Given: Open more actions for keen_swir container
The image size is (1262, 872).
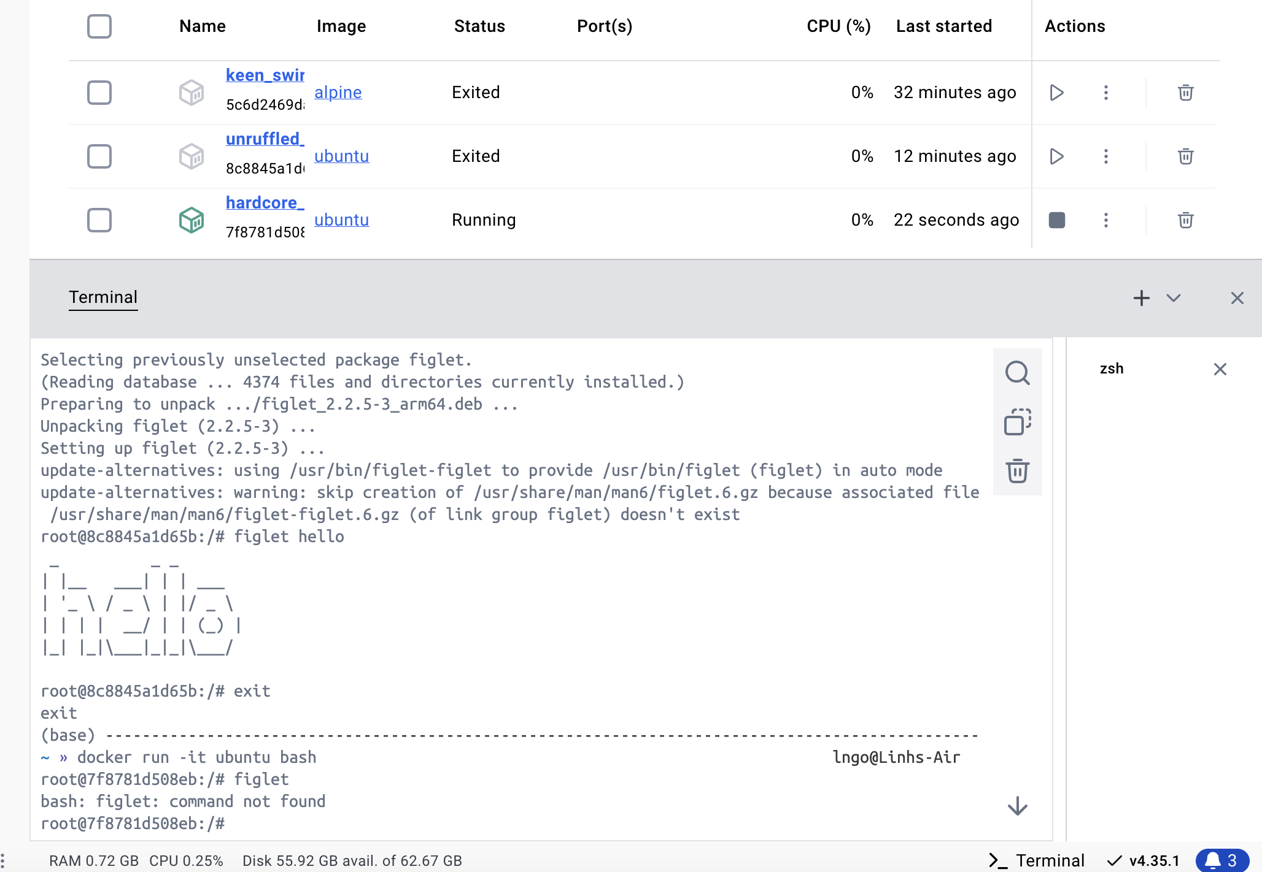Looking at the screenshot, I should [1105, 93].
